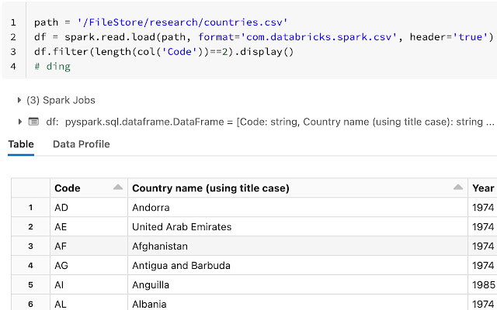Screen dimensions: 497x310
Task: Select the Antigua and Barbuda cell
Action: coord(181,266)
